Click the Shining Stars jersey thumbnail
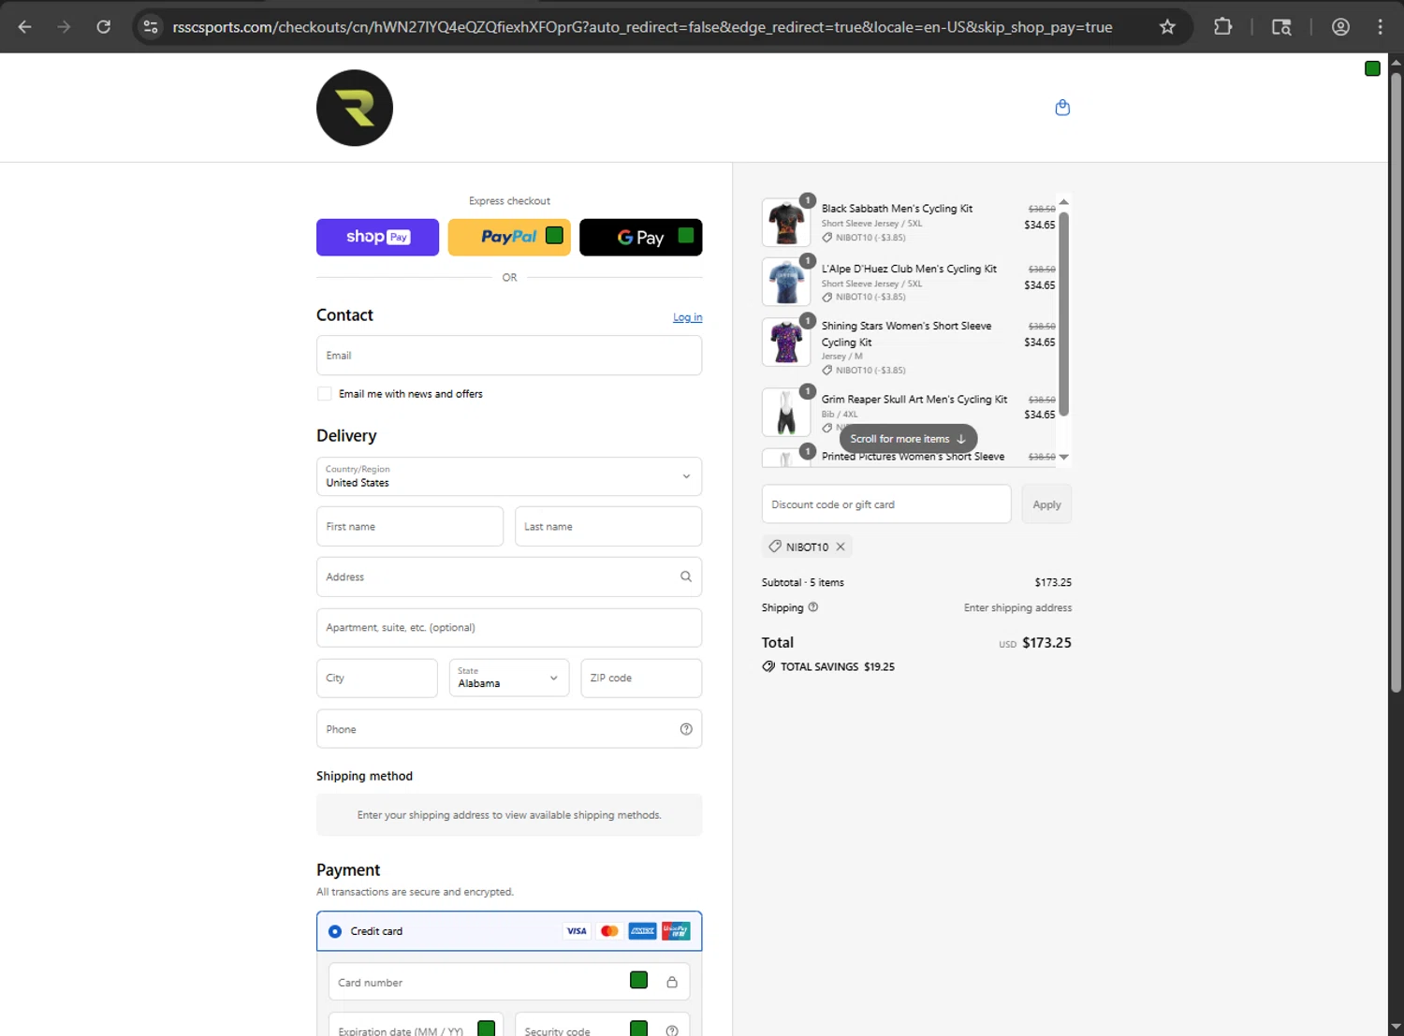 coord(786,342)
